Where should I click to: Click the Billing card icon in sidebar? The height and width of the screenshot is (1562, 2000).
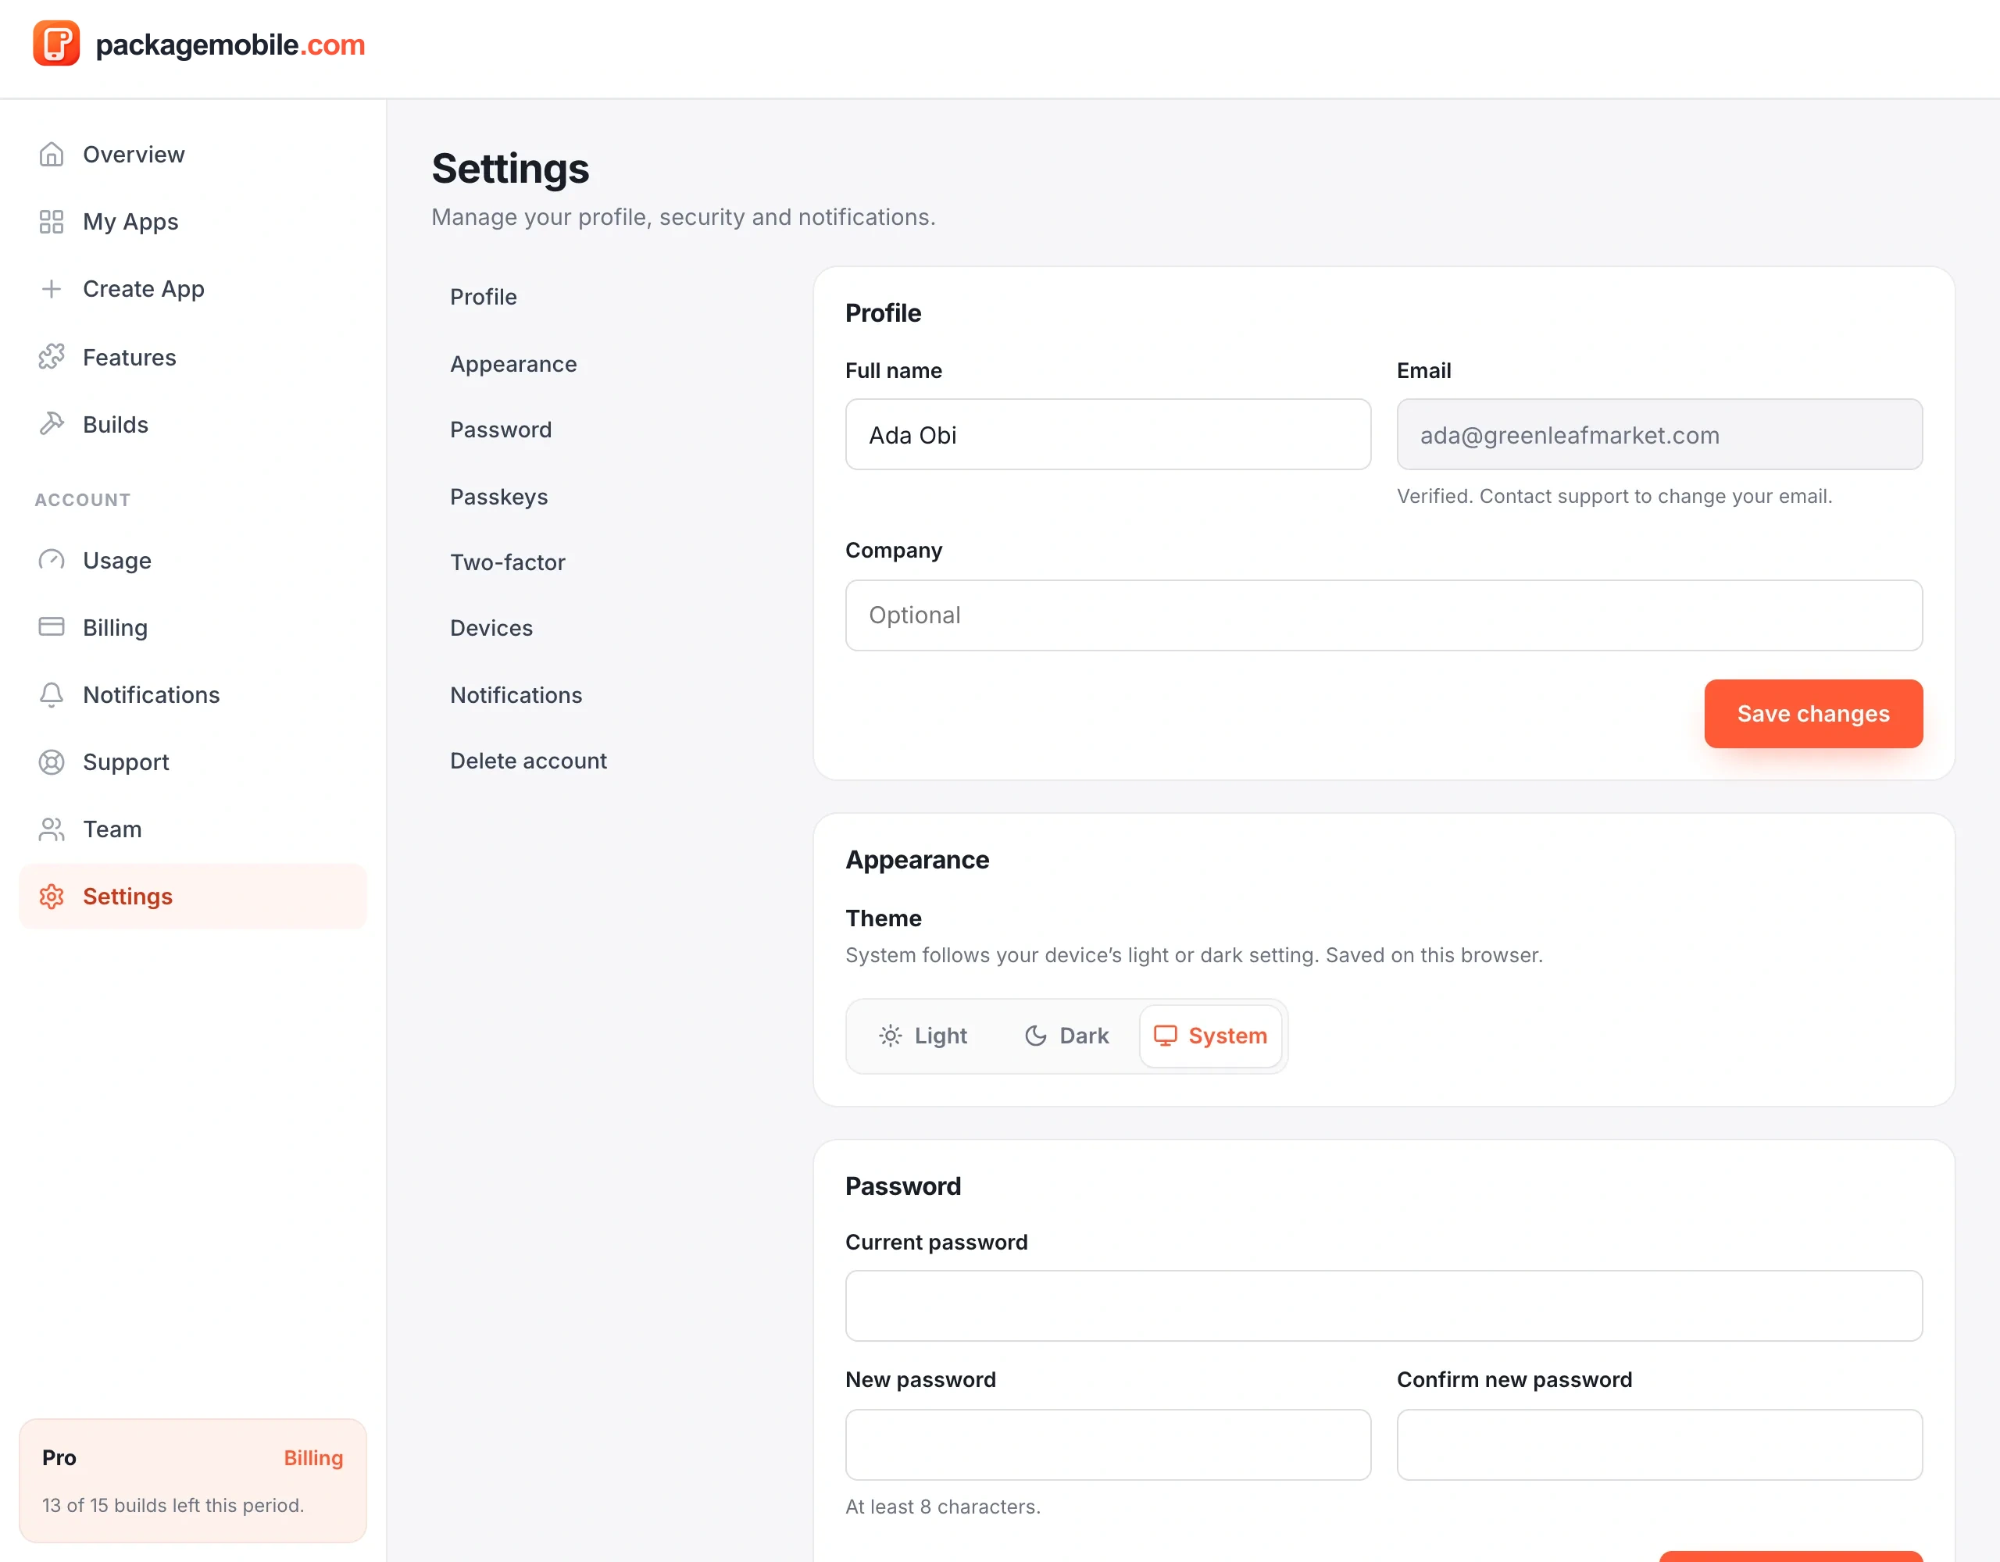[52, 626]
